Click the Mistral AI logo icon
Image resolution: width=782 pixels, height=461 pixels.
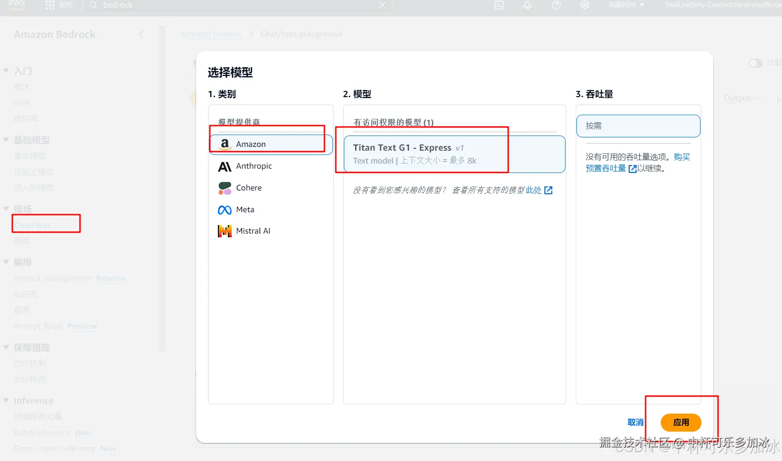[225, 231]
